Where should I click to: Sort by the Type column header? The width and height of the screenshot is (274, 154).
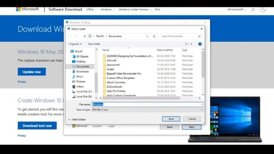pos(185,50)
